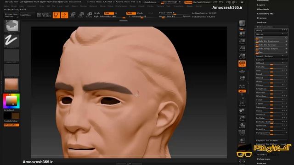The width and height of the screenshot is (294, 165).
Task: Expand the Polygroups sub-palette
Action: tap(264, 159)
